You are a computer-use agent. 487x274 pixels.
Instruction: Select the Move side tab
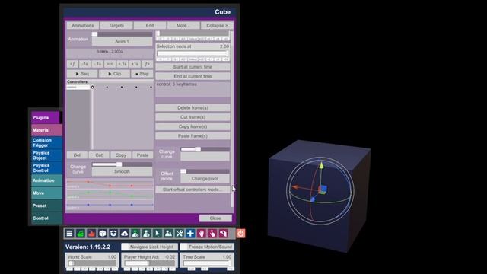click(46, 193)
